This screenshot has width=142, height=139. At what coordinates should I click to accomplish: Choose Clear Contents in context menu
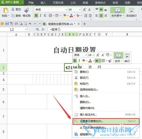click(x=106, y=108)
